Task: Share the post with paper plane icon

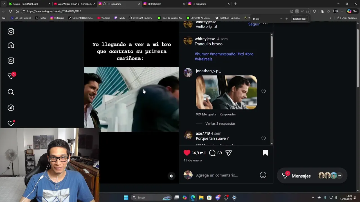Action: click(228, 153)
